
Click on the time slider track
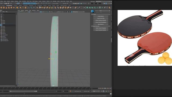tap(45, 88)
